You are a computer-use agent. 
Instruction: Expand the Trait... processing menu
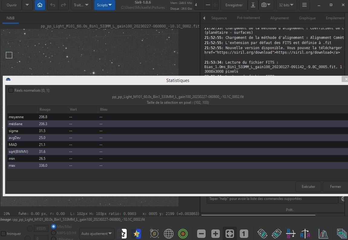point(81,5)
